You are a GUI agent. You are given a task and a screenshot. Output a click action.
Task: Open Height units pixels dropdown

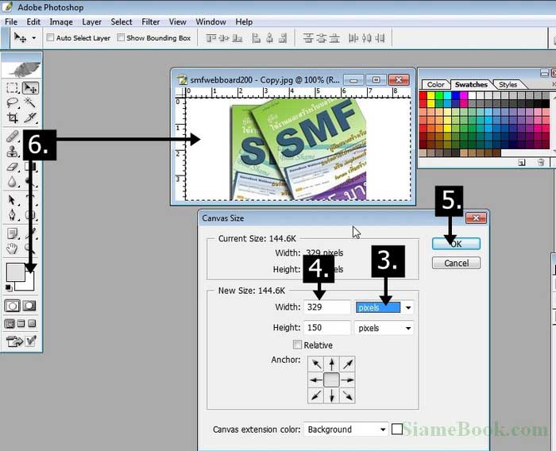(x=384, y=328)
